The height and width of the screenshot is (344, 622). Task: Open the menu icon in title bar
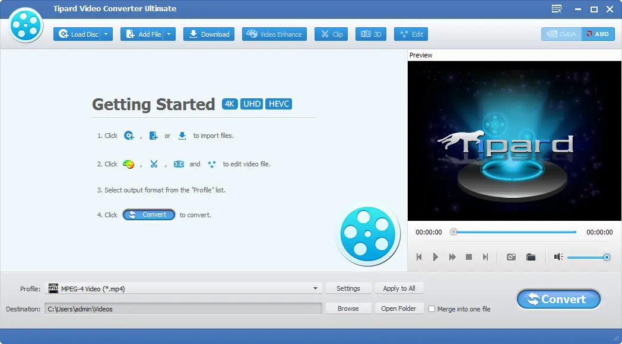coord(557,9)
